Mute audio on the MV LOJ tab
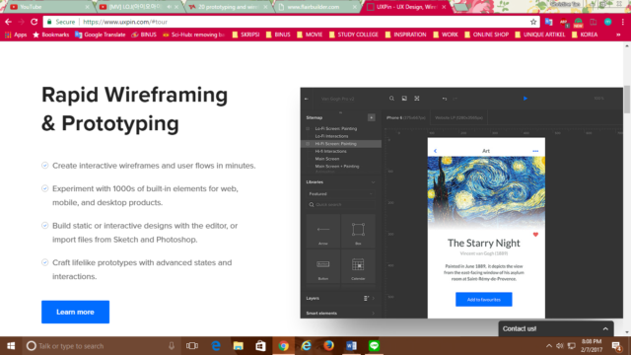The width and height of the screenshot is (631, 355). (x=170, y=7)
